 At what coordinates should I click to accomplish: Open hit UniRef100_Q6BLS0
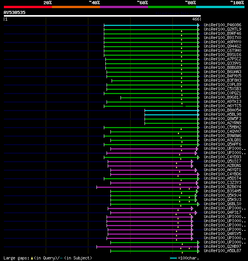pyautogui.click(x=222, y=204)
